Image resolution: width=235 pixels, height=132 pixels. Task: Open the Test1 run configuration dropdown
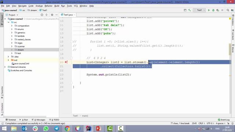click(199, 10)
